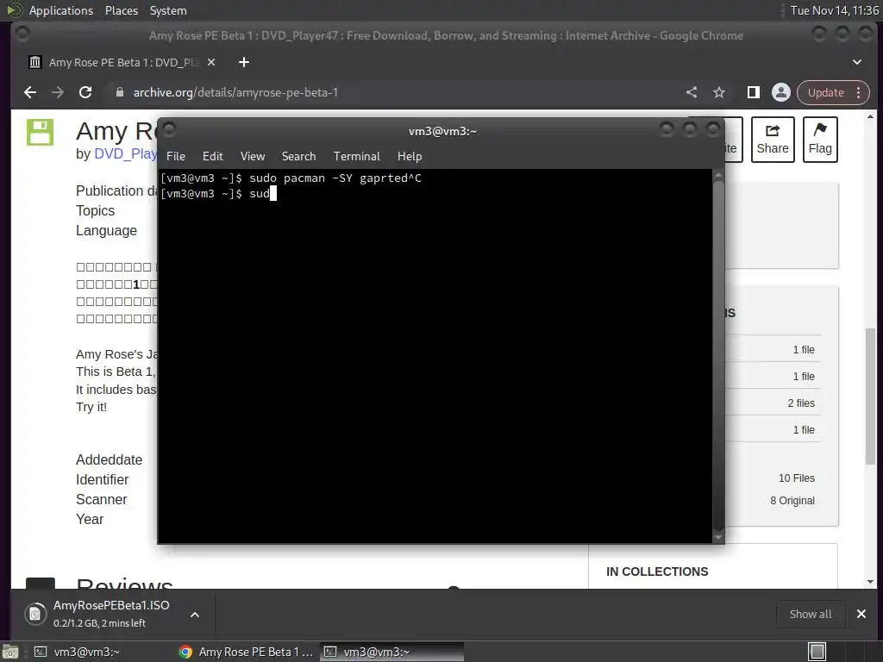Open Chrome side panel icon

(x=754, y=92)
